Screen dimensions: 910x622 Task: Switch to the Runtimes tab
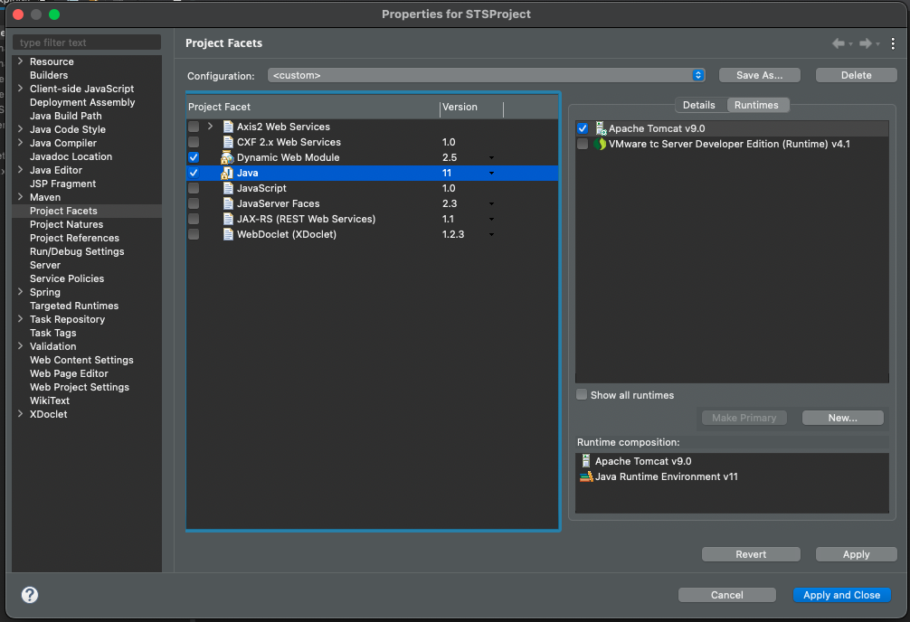[756, 105]
